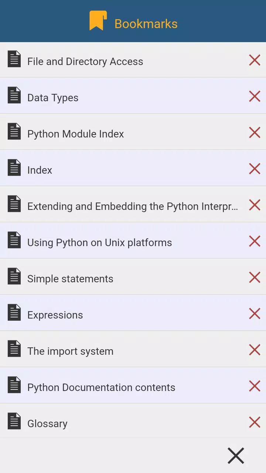Screen dimensions: 266x473
Task: Delete Python Documentation contents bookmark
Action: (x=255, y=386)
